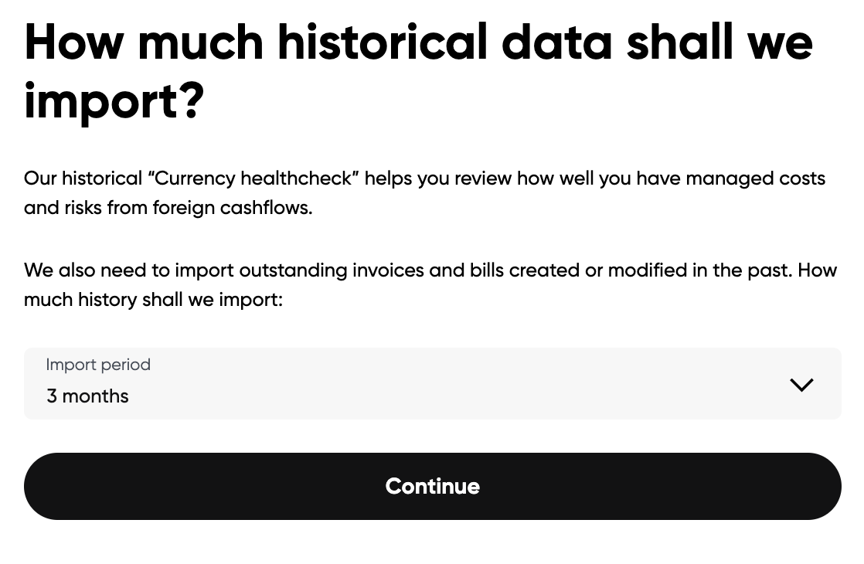Click the word "Continue" on black button
Screen dimensions: 864x564
click(432, 486)
